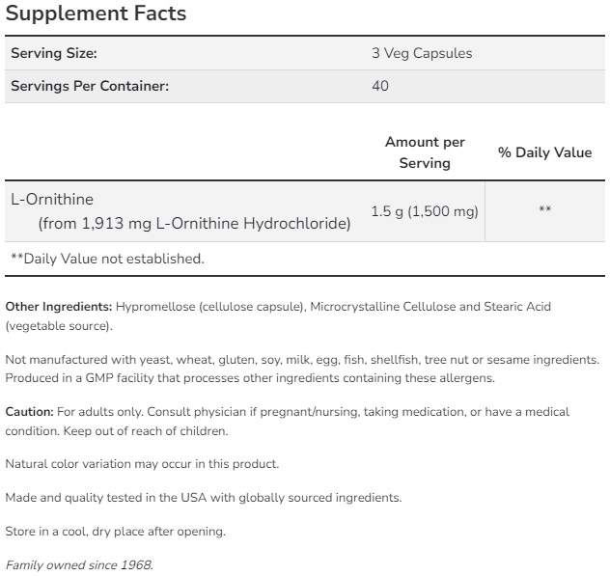Screen dimensions: 610x576
Task: Click the Amount per Serving column header
Action: pos(425,152)
